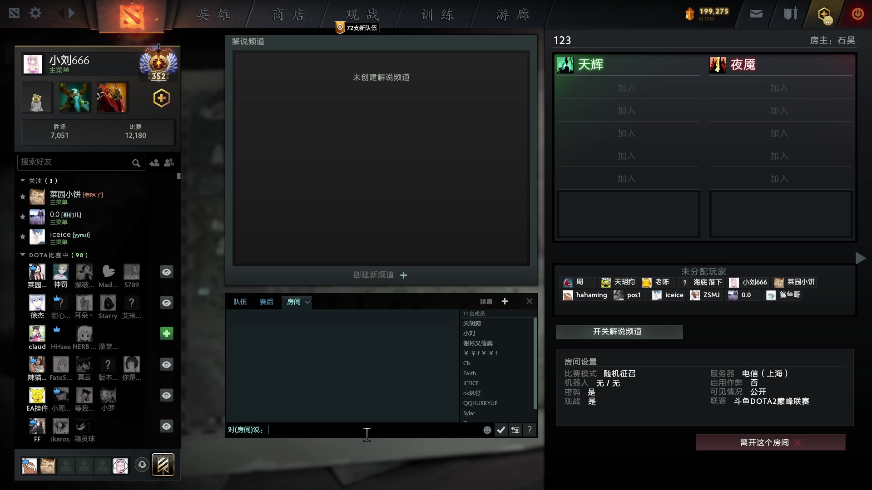Collapse the 关注 (3) friends group
The height and width of the screenshot is (490, 872).
(23, 181)
